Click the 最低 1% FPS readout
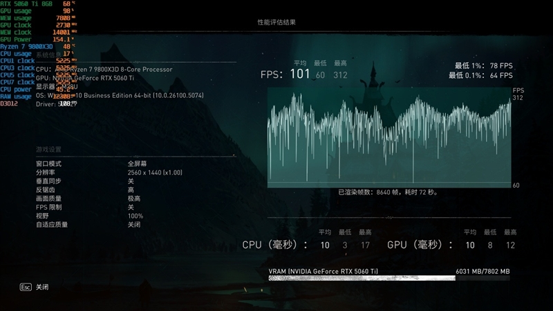The height and width of the screenshot is (311, 553). point(480,66)
